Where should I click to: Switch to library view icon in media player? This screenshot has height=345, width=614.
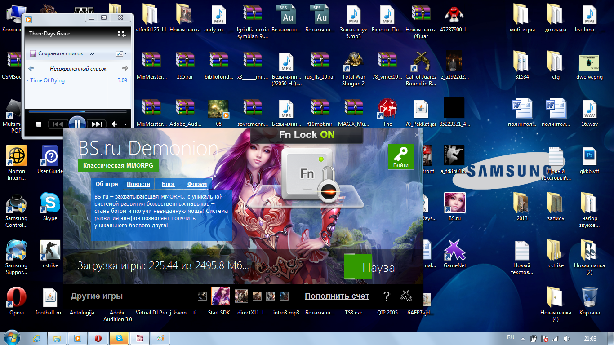click(x=122, y=34)
